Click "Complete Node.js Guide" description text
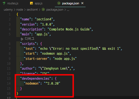 point(69,29)
